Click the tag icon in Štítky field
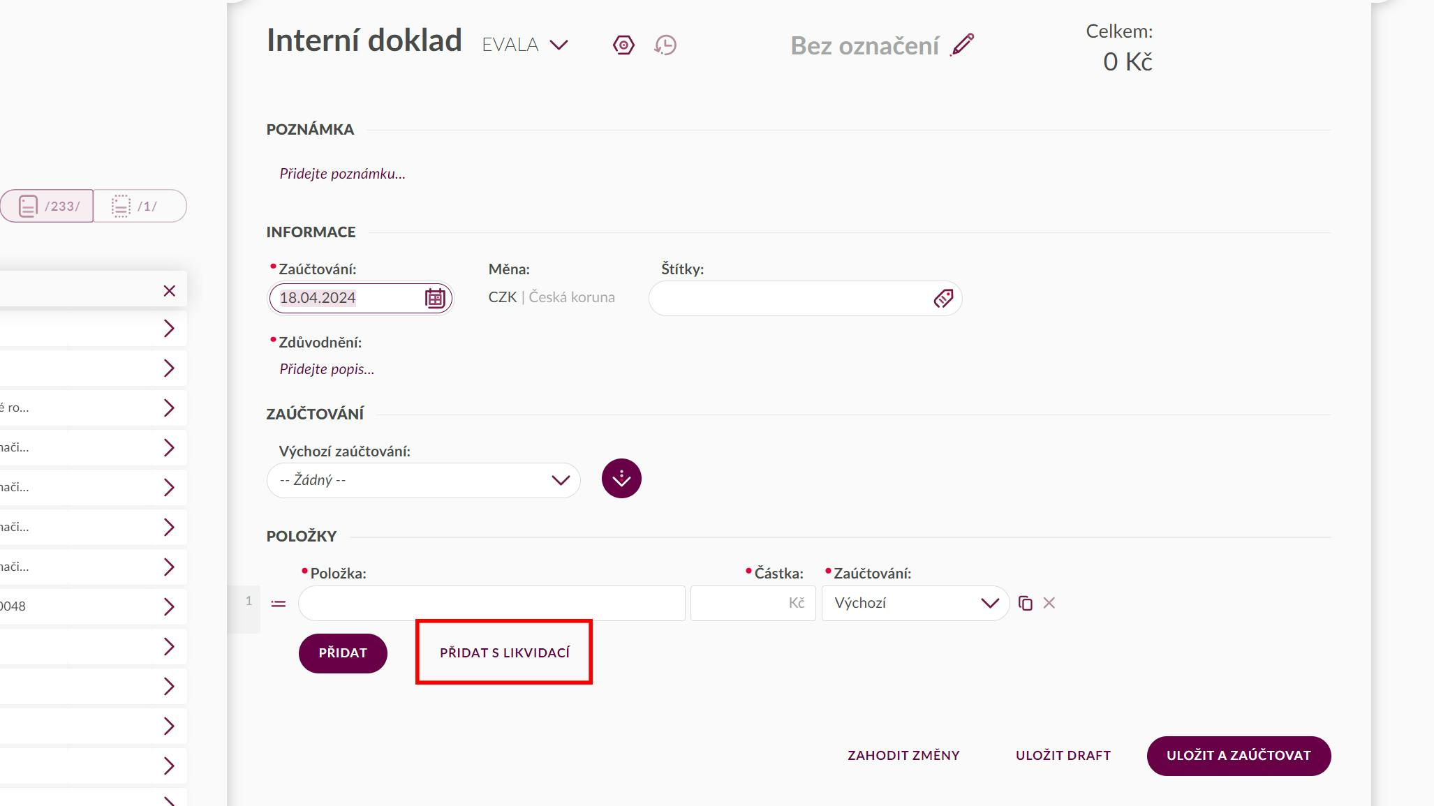 point(943,299)
